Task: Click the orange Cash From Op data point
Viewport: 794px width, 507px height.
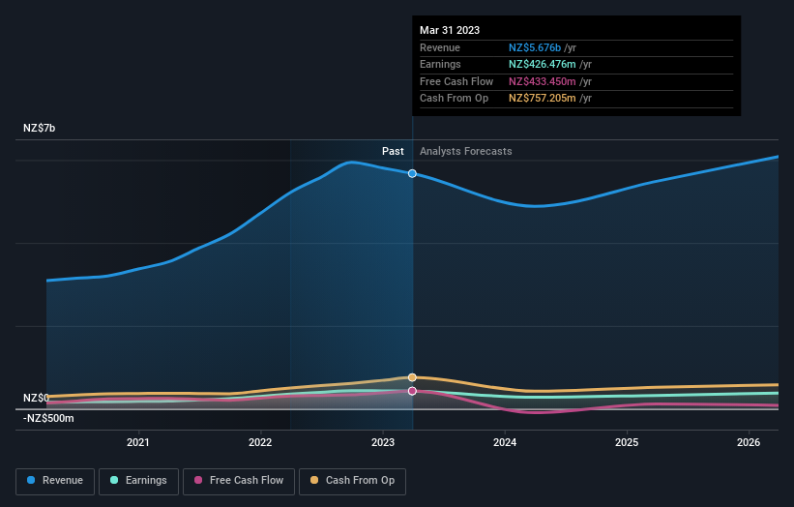Action: click(412, 377)
